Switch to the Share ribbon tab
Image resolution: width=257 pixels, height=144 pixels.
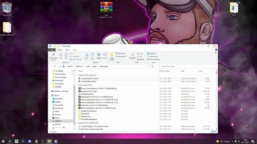coord(67,50)
